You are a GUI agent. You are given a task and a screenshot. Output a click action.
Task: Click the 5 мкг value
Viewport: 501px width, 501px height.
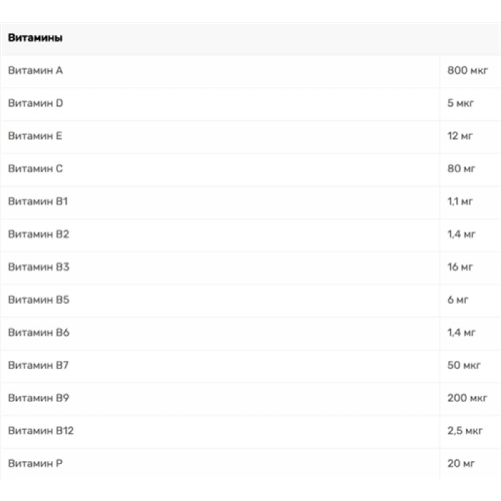coord(460,103)
